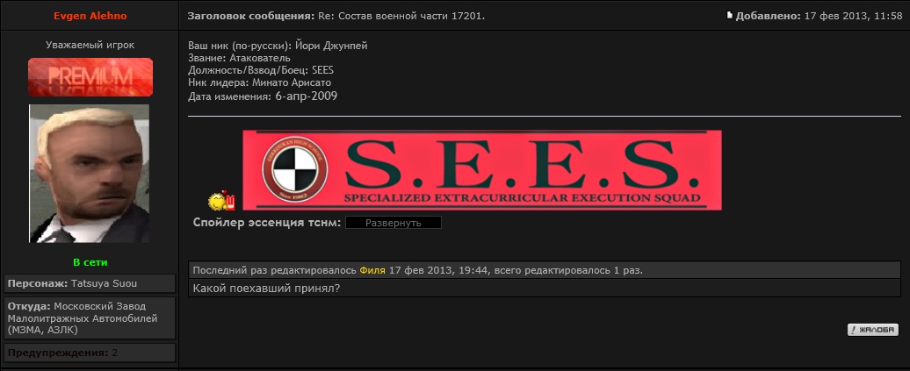Open Evgen Alehno's user profile

(x=90, y=17)
